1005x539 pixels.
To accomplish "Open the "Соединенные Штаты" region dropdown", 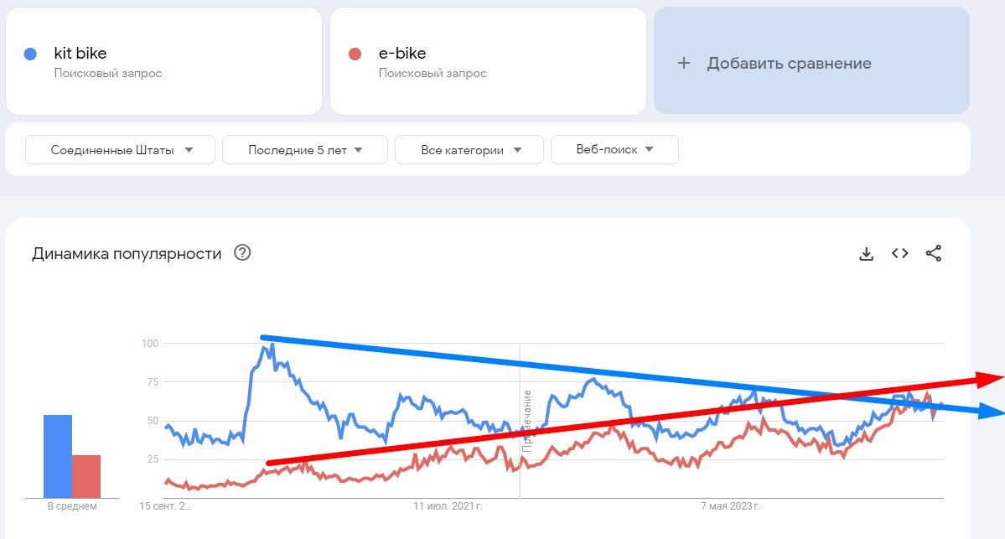I will tap(121, 150).
